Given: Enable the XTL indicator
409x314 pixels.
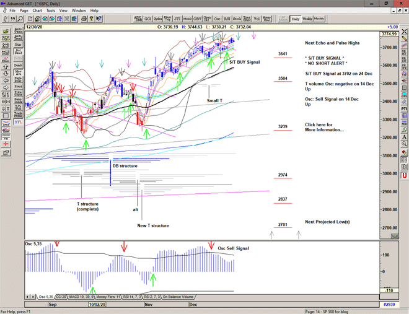Looking at the screenshot, I should [x=18, y=123].
